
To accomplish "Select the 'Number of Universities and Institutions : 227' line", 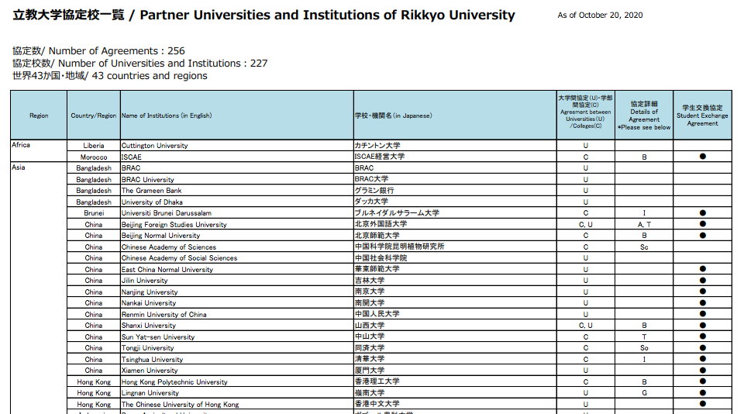I will tap(163, 63).
